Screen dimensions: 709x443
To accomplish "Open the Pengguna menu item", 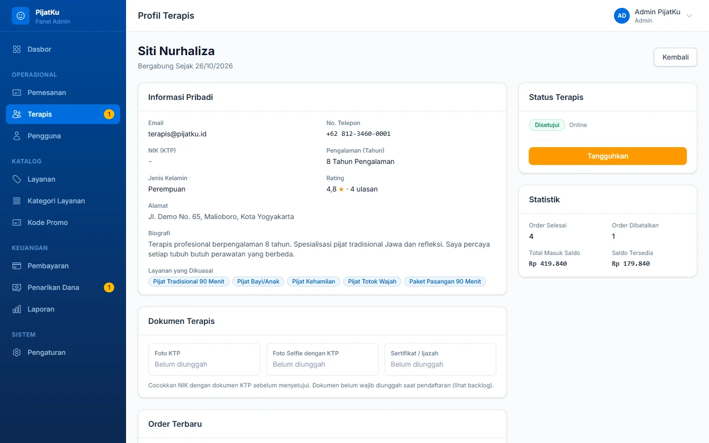I will coord(63,136).
